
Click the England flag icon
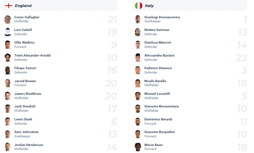8,6
